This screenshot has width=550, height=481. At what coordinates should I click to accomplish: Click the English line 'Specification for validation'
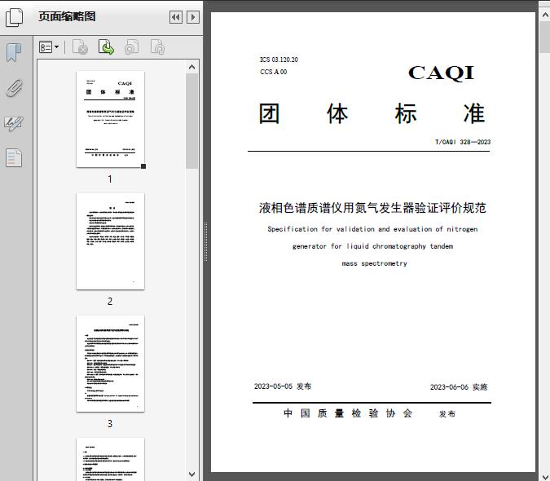[372, 229]
